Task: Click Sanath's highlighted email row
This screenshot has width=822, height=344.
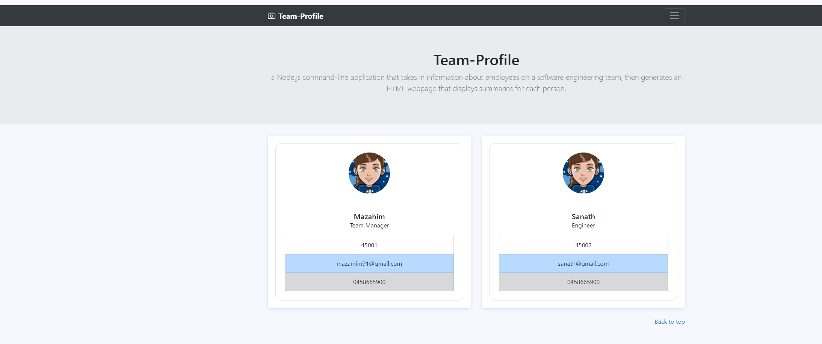Action: click(x=583, y=263)
